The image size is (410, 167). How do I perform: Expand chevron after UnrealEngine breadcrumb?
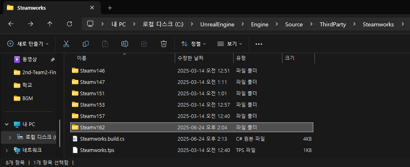tap(243, 24)
